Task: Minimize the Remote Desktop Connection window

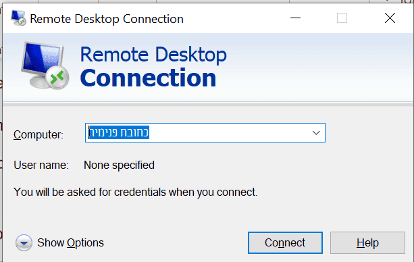Action: pyautogui.click(x=295, y=18)
